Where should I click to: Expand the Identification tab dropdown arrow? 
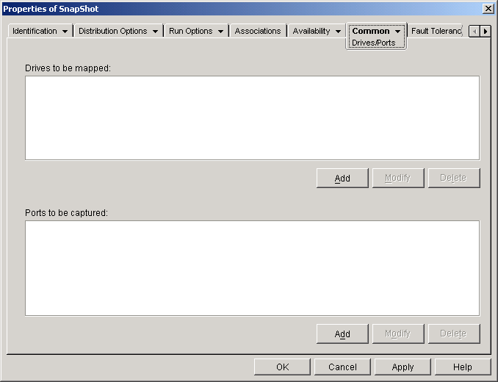[65, 32]
